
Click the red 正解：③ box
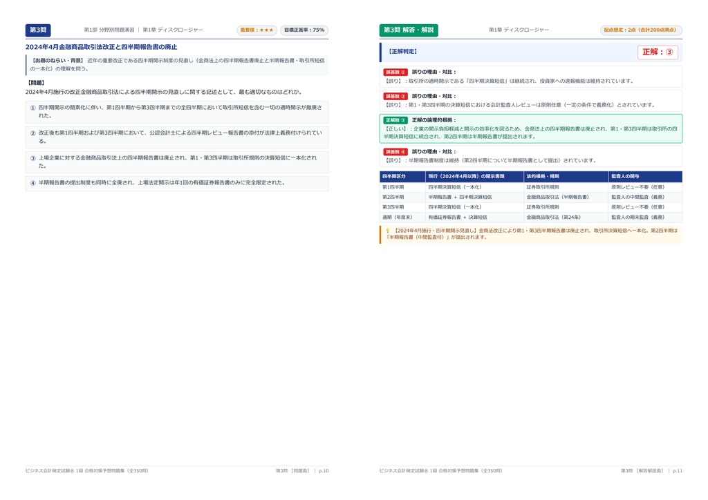tap(658, 52)
